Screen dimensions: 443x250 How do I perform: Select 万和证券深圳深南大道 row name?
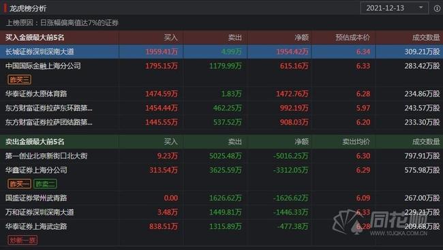[x=40, y=212]
